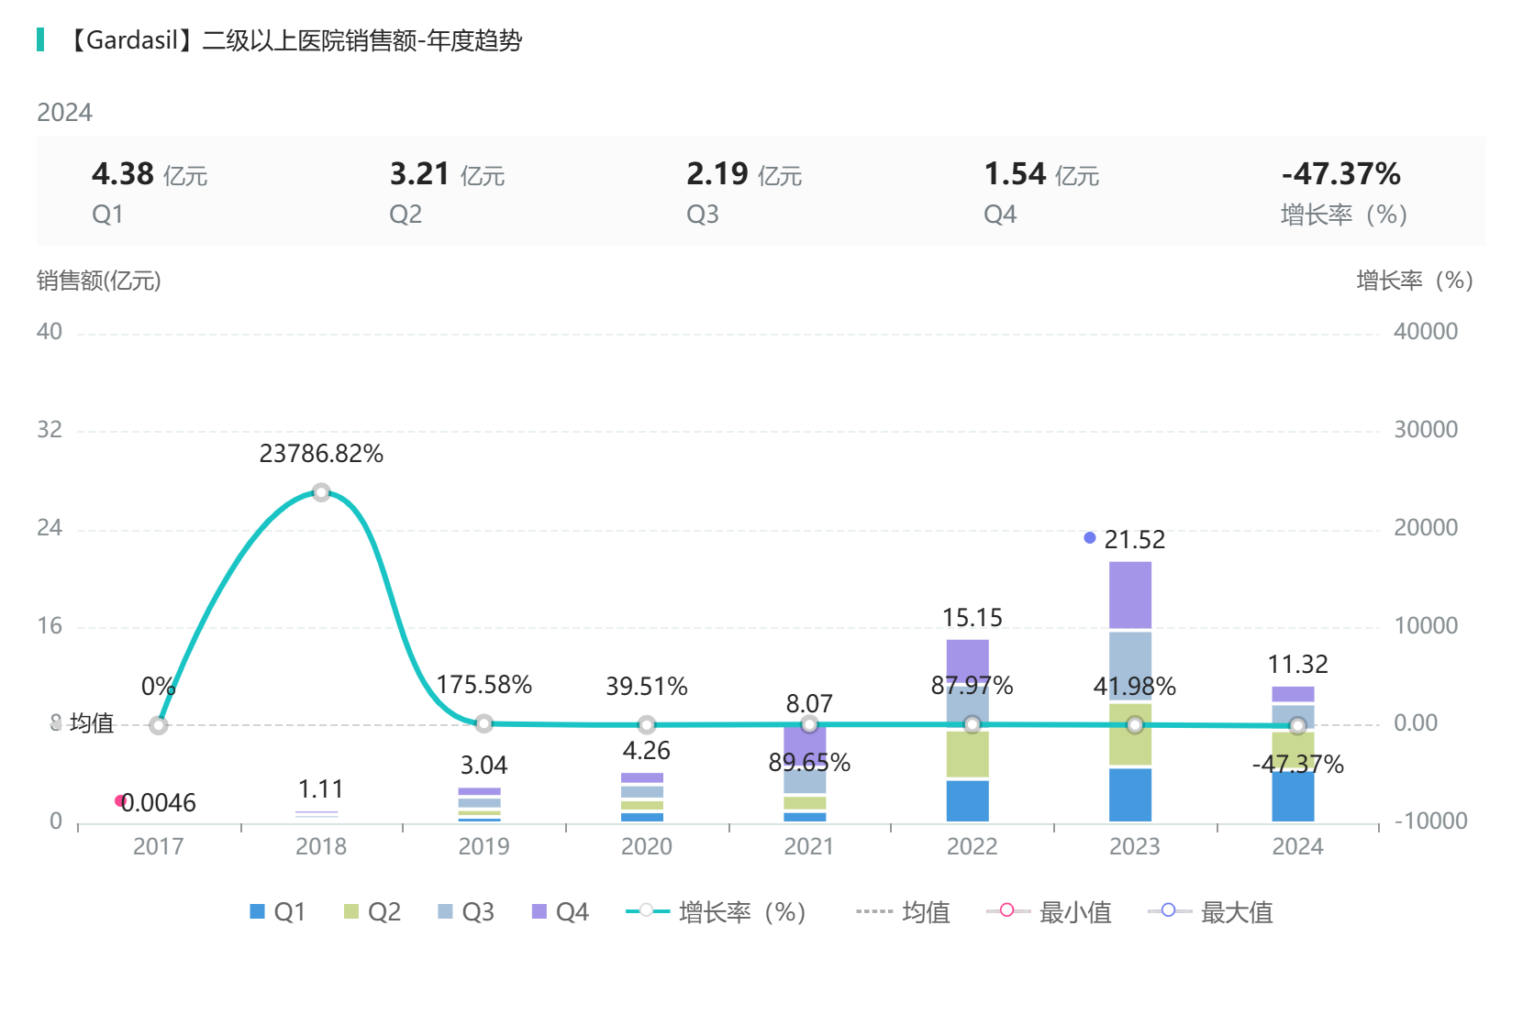The image size is (1523, 1014).
Task: Click the bold -47.37% summary growth rate
Action: [x=1341, y=174]
